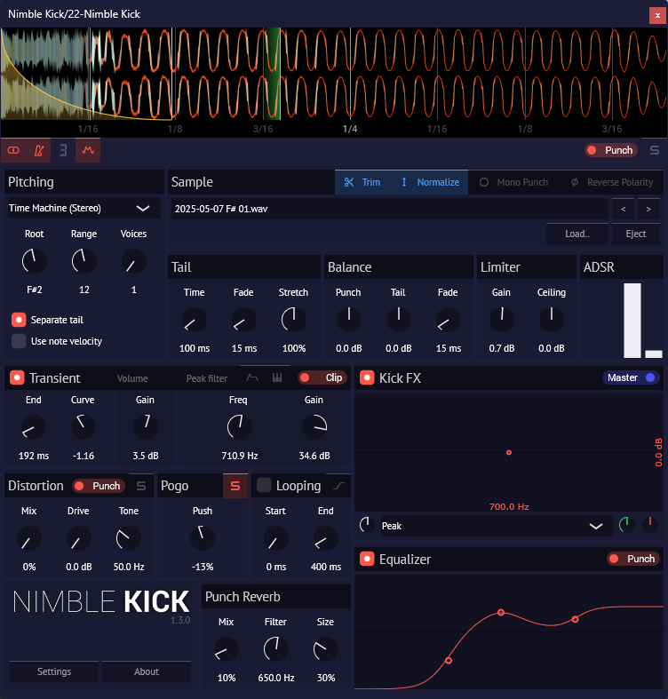Select the Trim tab
The image size is (668, 699).
[x=362, y=182]
